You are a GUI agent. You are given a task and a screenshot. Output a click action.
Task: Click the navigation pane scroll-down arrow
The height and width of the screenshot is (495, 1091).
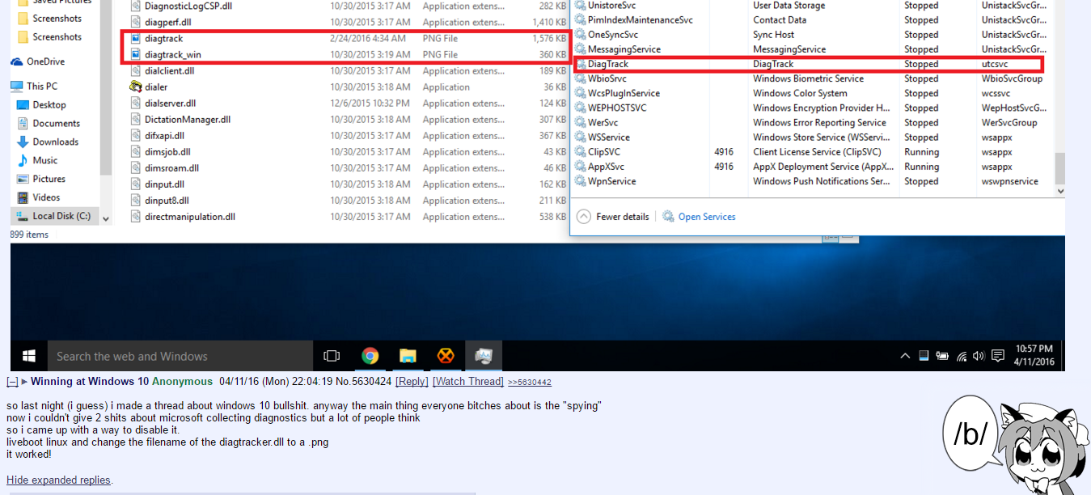click(106, 218)
